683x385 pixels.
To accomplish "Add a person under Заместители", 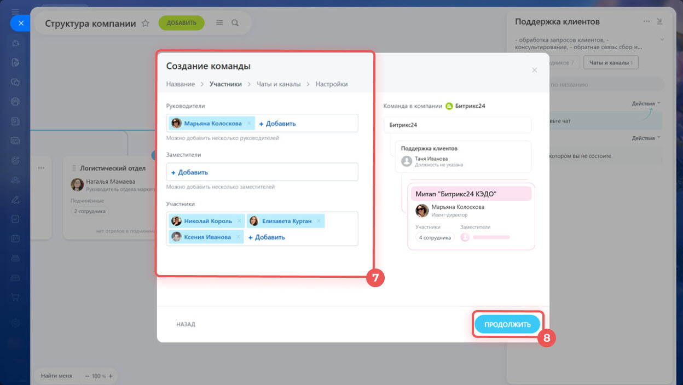I will pyautogui.click(x=189, y=172).
